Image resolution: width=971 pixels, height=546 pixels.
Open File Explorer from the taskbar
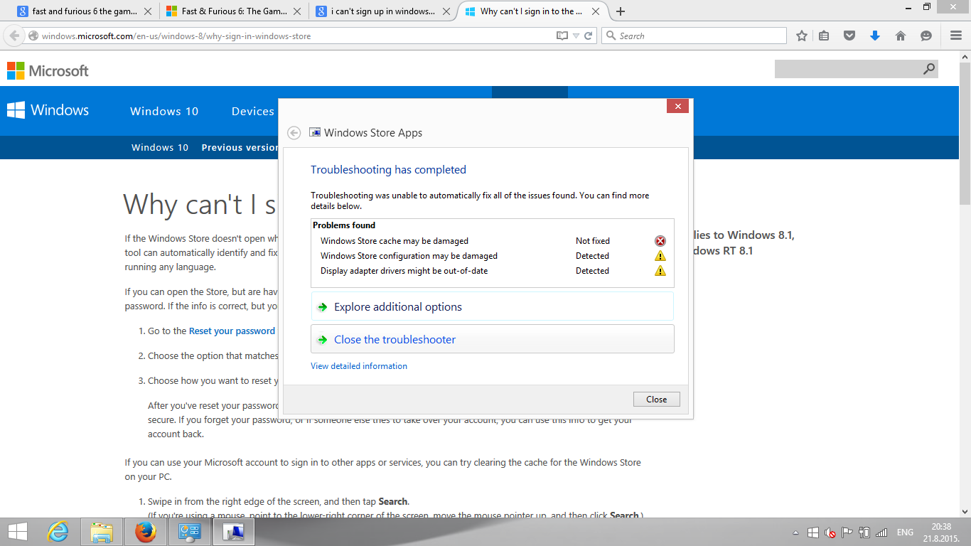tap(102, 532)
